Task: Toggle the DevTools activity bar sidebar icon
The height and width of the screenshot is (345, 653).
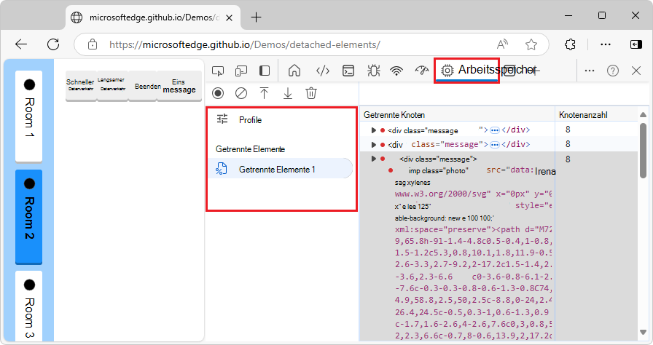Action: pos(265,71)
